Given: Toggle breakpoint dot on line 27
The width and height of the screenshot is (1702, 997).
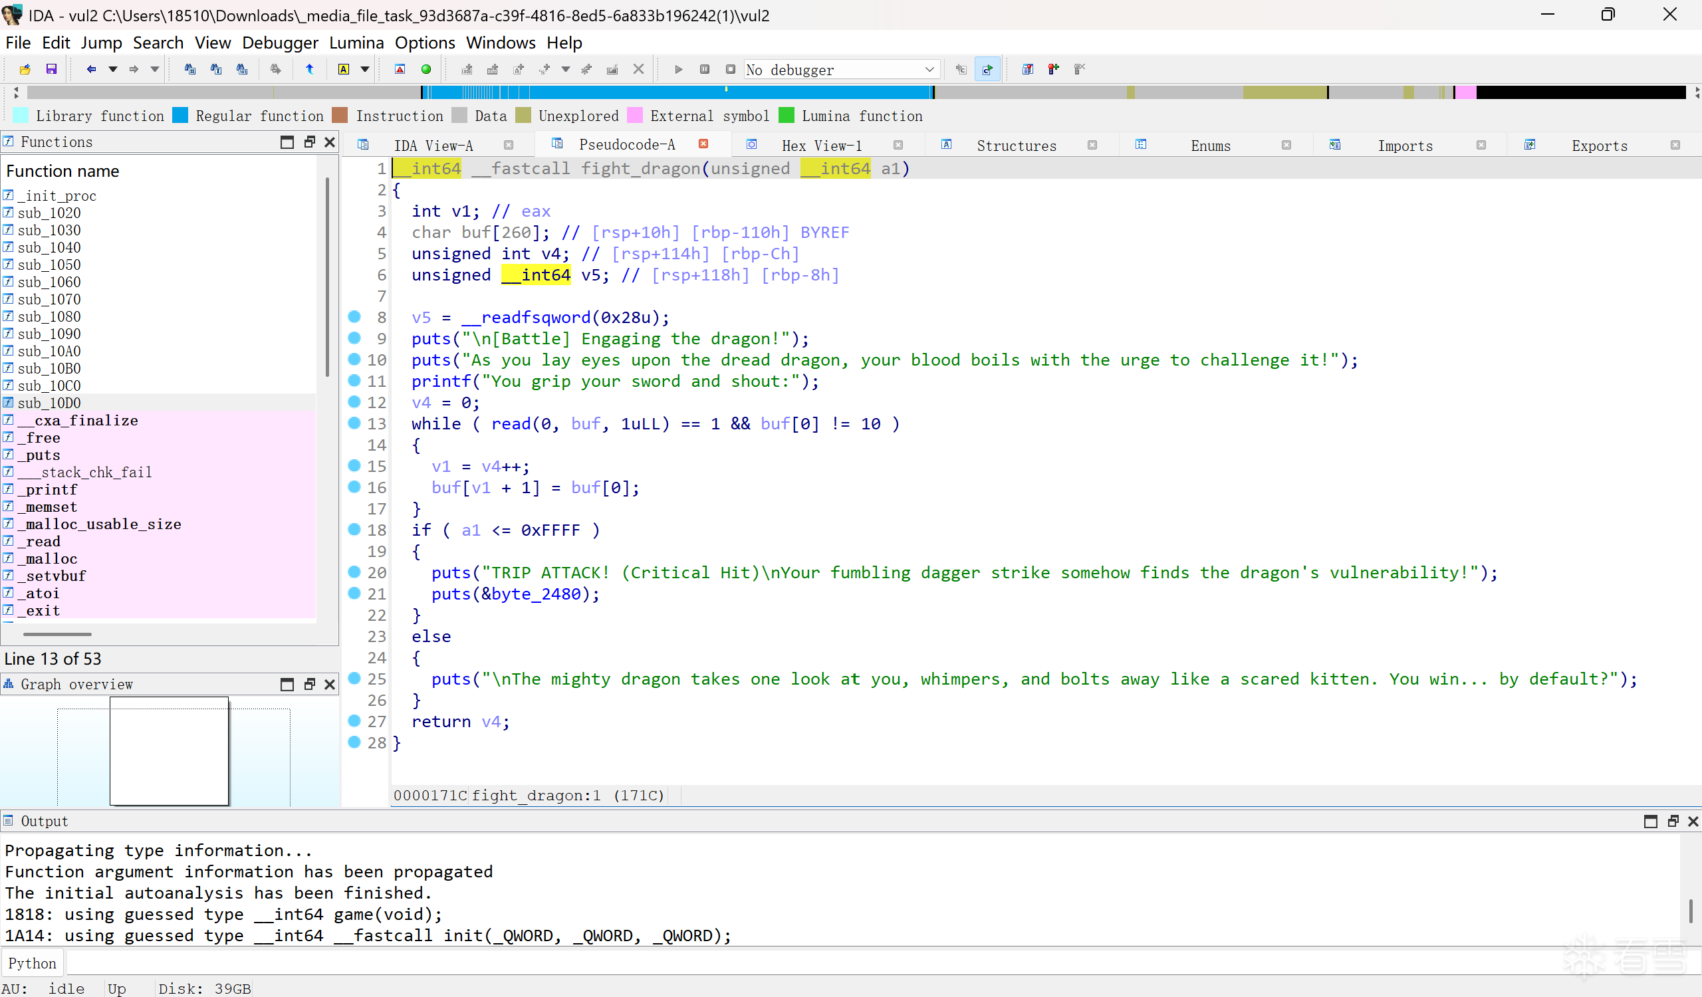Looking at the screenshot, I should point(354,721).
